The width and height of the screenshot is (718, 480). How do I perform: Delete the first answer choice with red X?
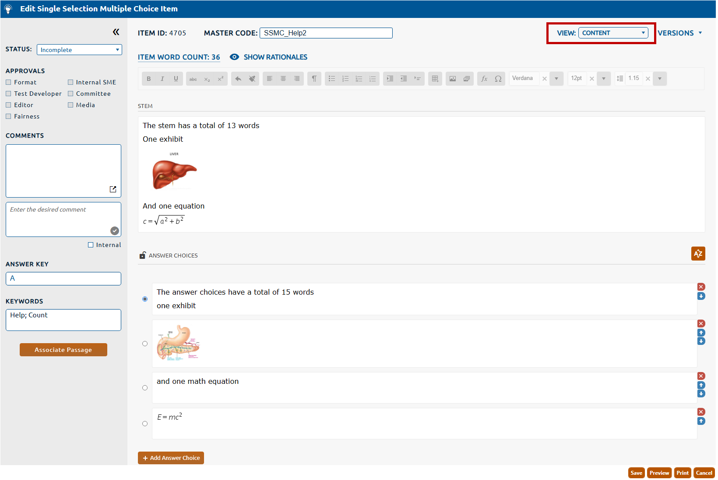click(701, 287)
